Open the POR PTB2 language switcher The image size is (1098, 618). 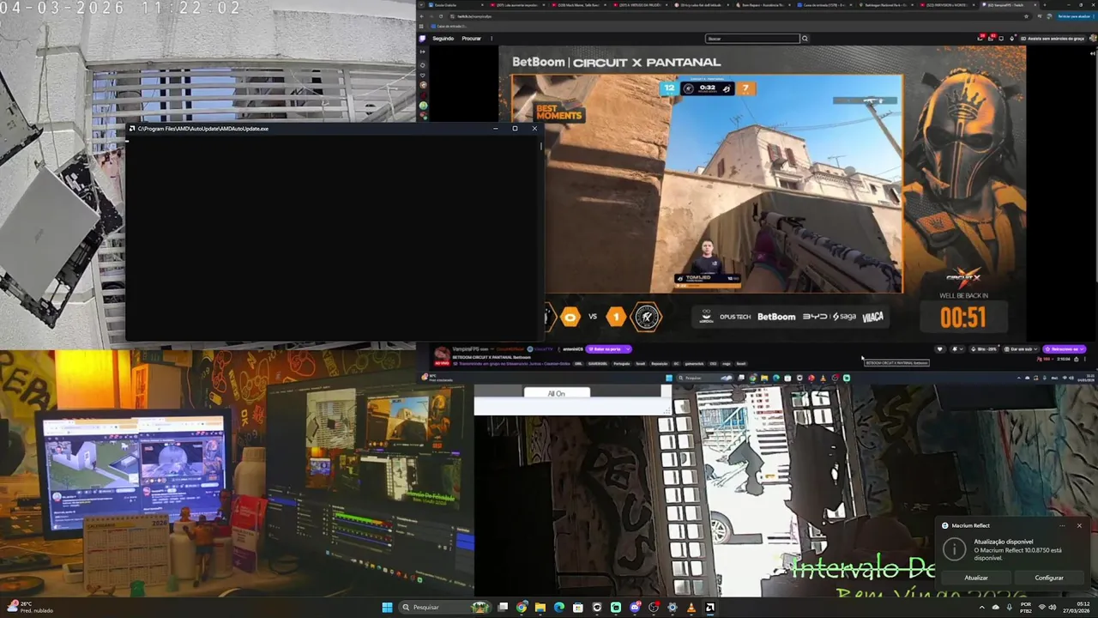(x=1026, y=607)
